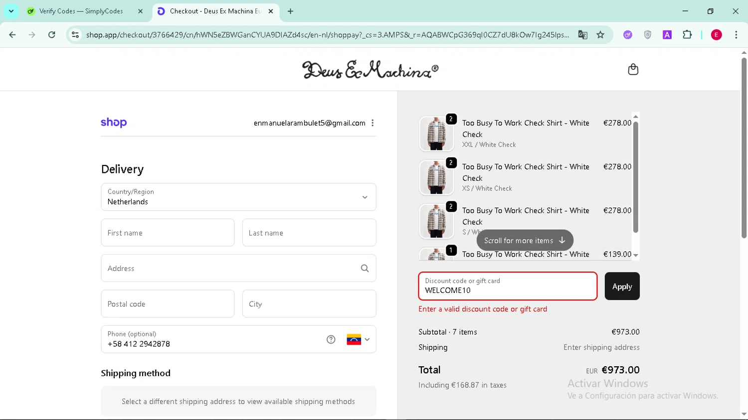Viewport: 748px width, 420px height.
Task: Click the XS / White Check variant text
Action: (487, 188)
